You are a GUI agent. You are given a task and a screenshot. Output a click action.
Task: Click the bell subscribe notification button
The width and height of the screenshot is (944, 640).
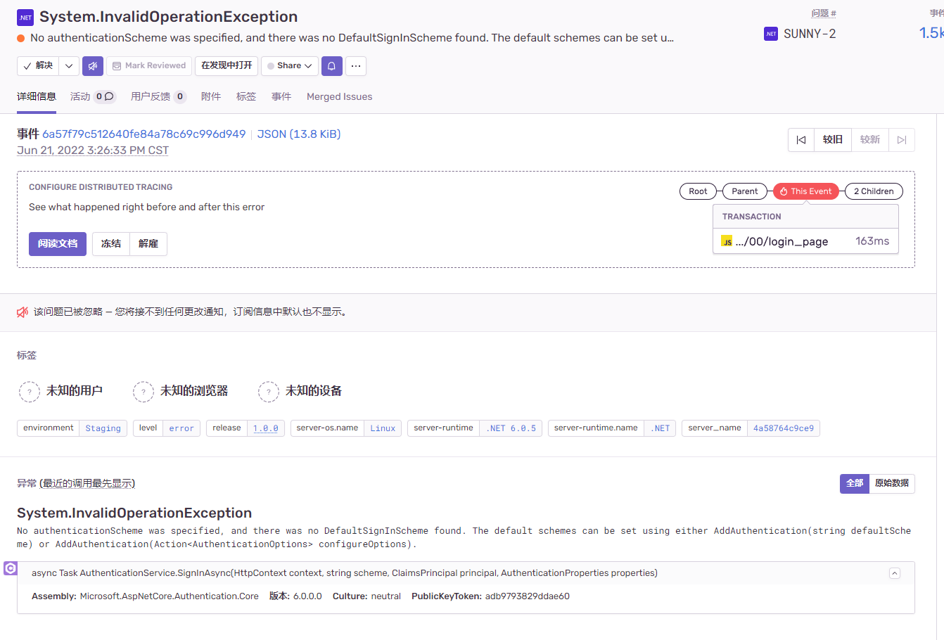tap(331, 66)
